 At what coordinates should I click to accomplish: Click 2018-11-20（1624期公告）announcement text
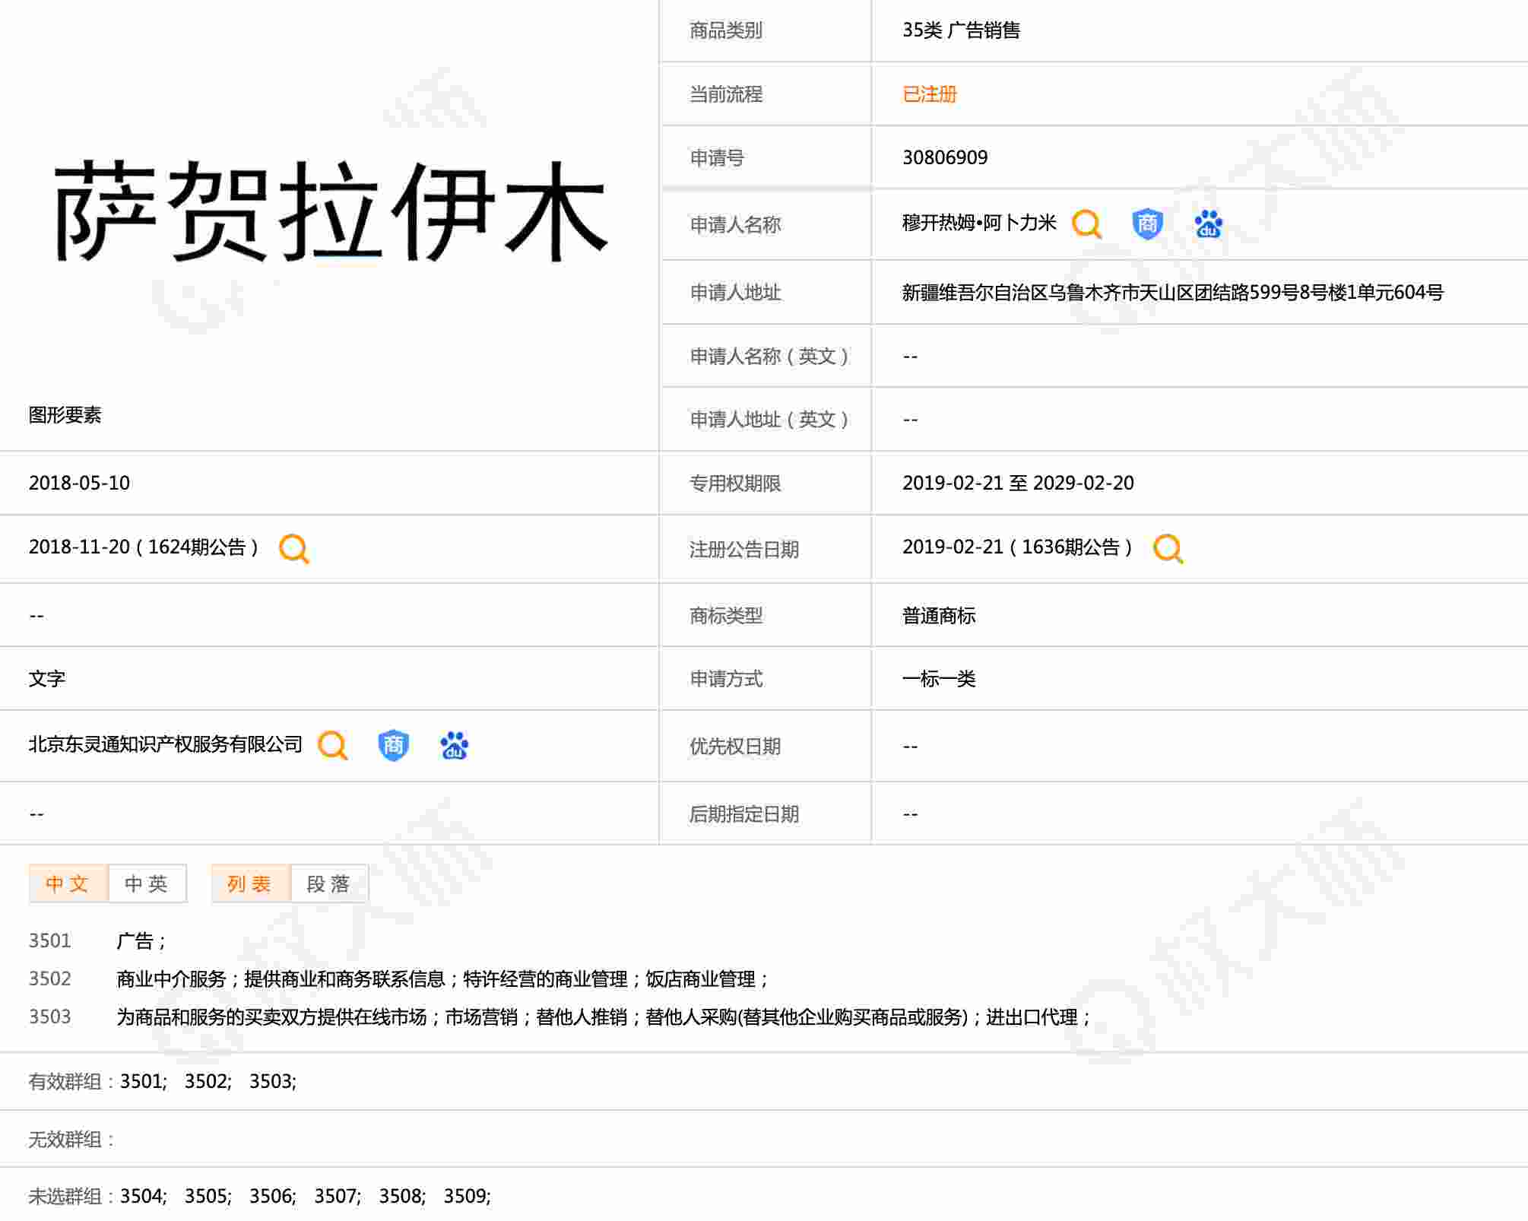coord(144,547)
